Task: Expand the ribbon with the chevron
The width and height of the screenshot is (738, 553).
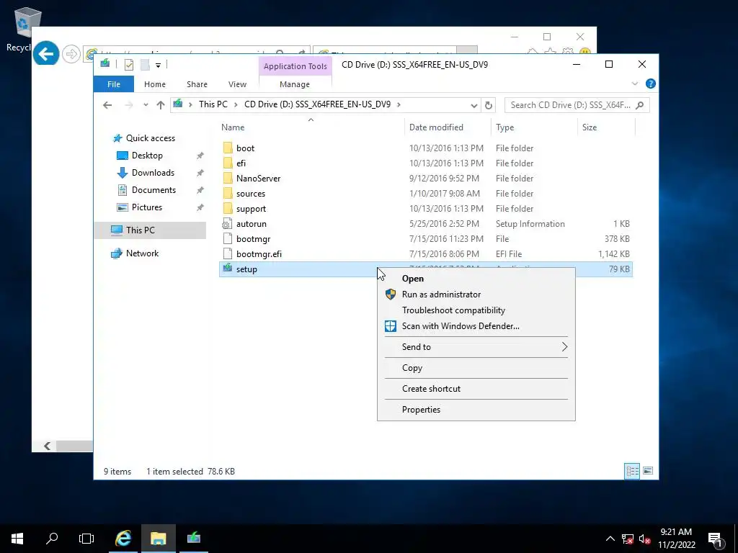Action: point(634,84)
